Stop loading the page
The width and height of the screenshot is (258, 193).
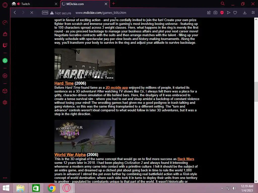(32, 13)
